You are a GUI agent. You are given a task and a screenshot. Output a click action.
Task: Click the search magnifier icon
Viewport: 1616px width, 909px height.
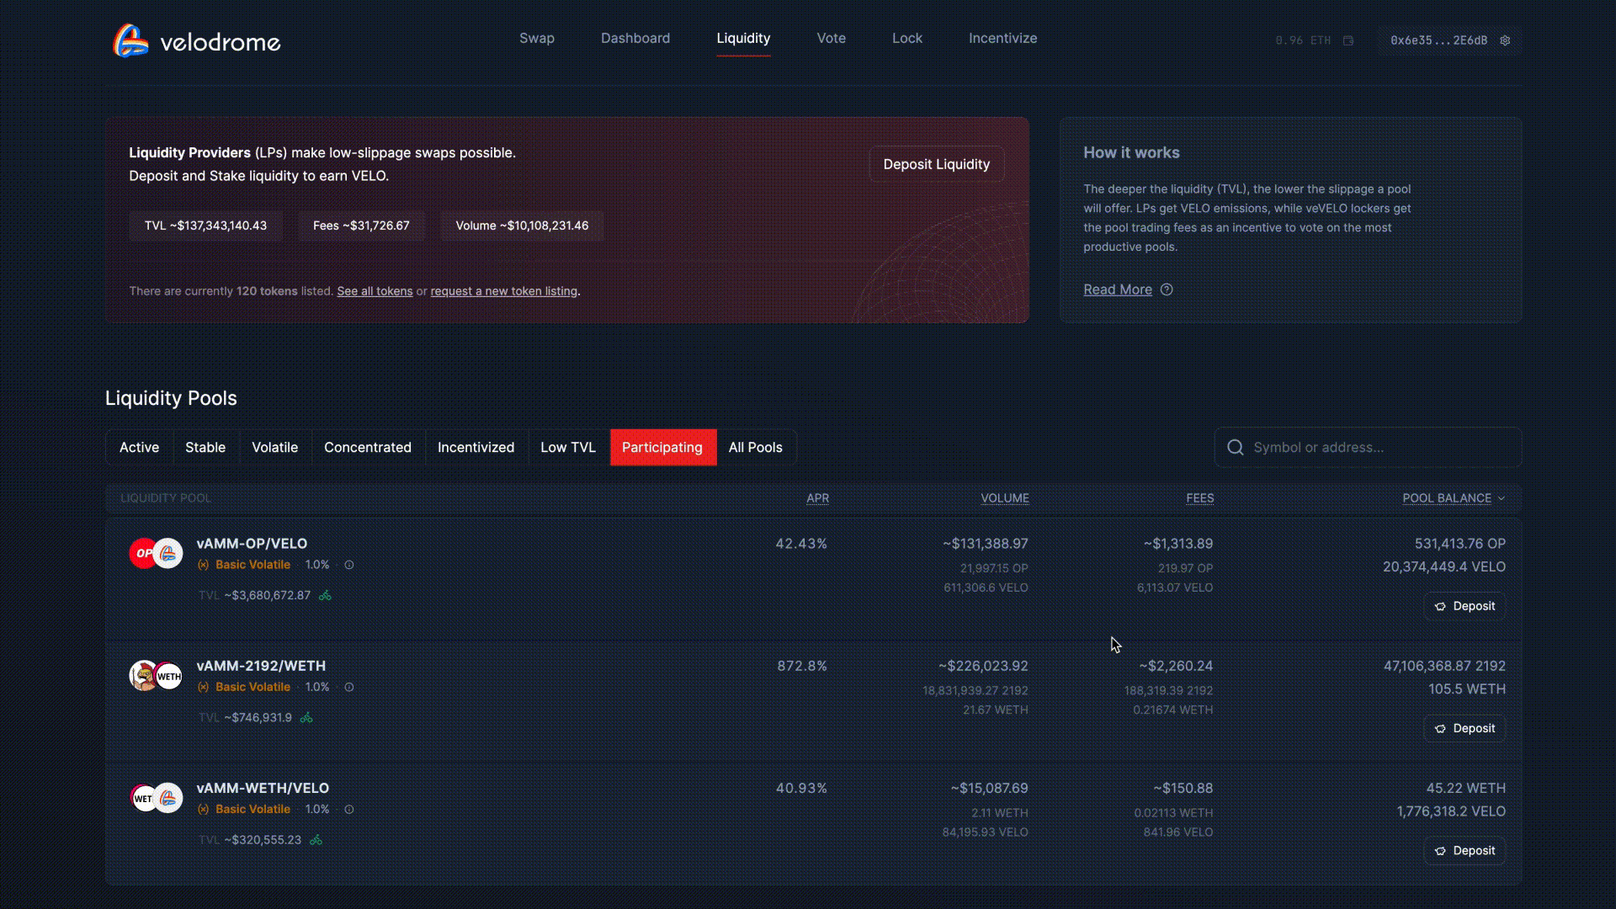pos(1235,447)
